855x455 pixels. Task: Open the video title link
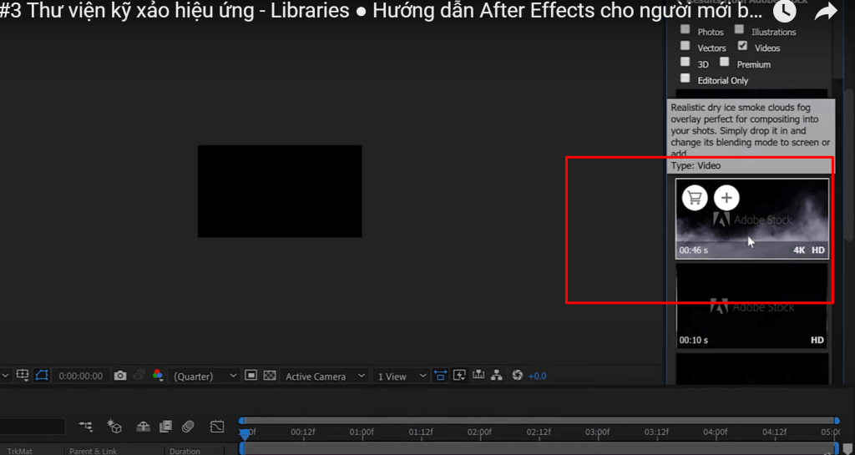[x=381, y=11]
